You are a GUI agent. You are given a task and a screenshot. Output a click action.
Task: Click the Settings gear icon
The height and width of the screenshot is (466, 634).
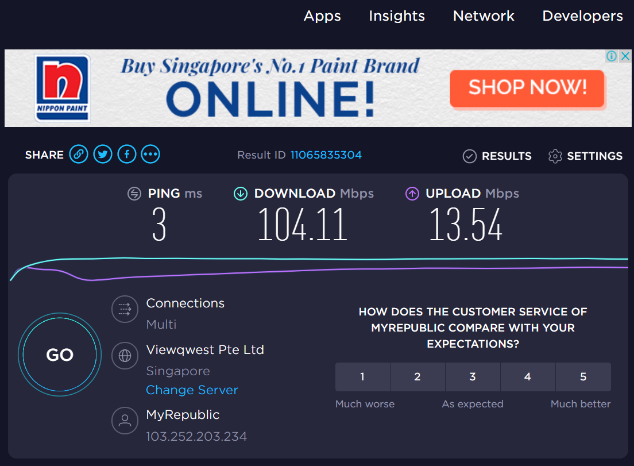tap(555, 156)
